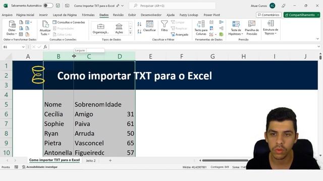Click the macro record status bar icon
This screenshot has height=181, width=323.
click(16, 167)
